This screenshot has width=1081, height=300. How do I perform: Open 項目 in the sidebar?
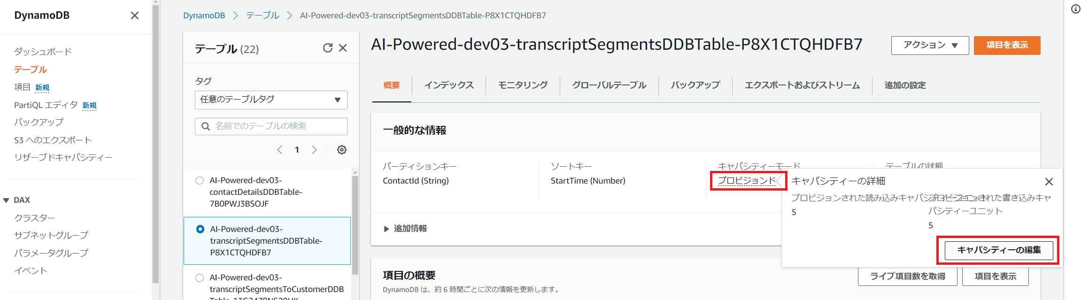(22, 87)
